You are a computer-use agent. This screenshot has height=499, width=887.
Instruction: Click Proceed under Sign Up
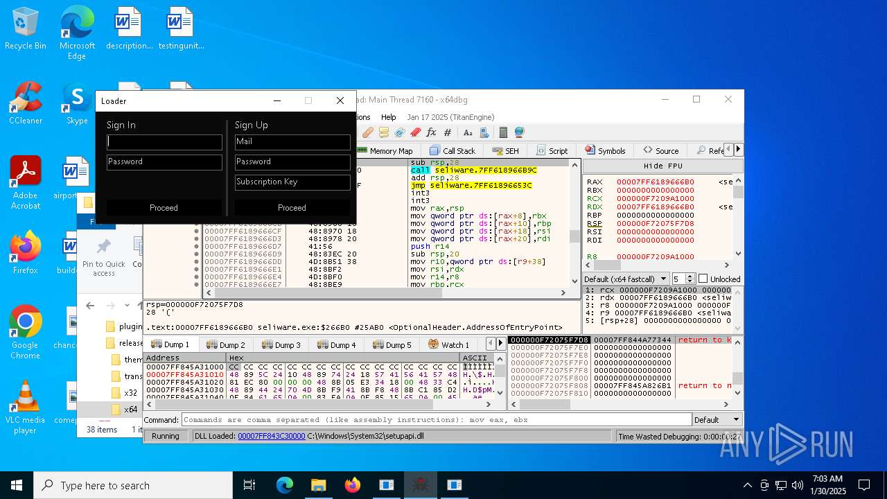tap(292, 207)
